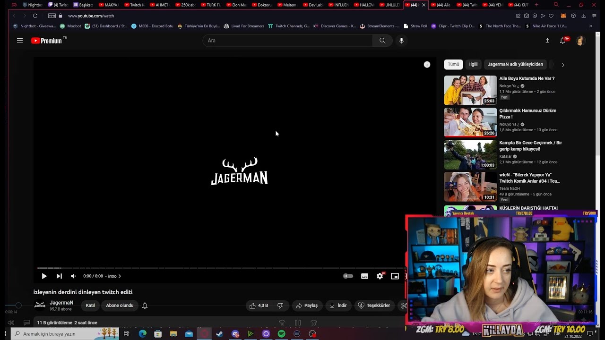Play the video
Image resolution: width=605 pixels, height=340 pixels.
tap(44, 276)
